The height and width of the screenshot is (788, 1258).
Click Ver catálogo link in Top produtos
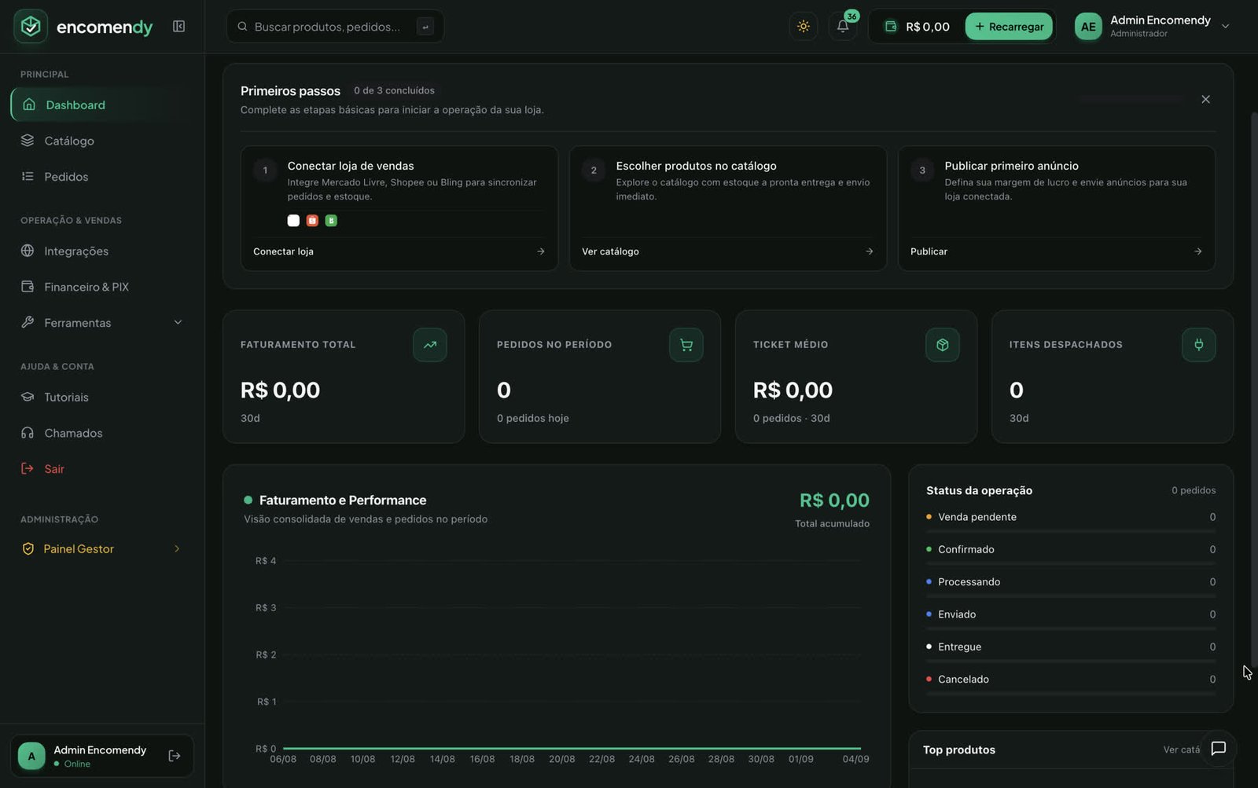click(x=1182, y=750)
